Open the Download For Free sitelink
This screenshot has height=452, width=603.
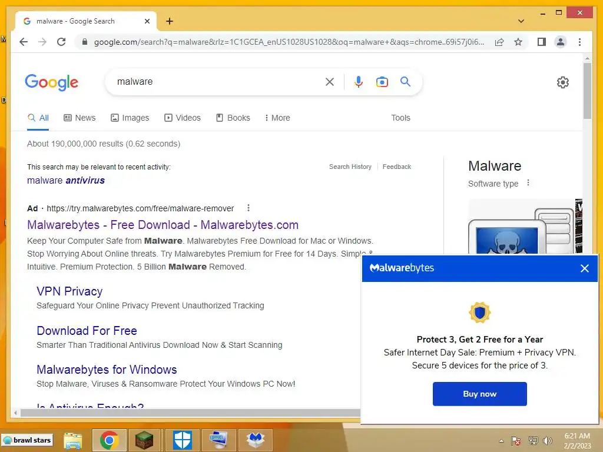click(87, 331)
